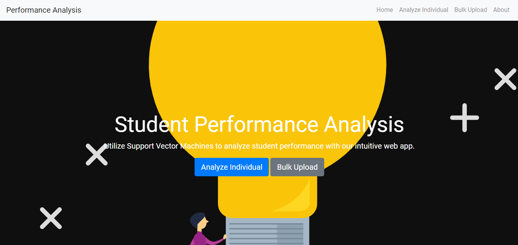Screen dimensions: 518x245
Task: Click the Performance Analysis brand logo
Action: (x=43, y=10)
